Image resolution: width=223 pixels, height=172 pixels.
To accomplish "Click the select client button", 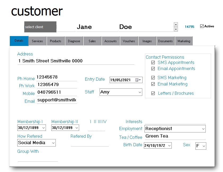I will (40, 27).
